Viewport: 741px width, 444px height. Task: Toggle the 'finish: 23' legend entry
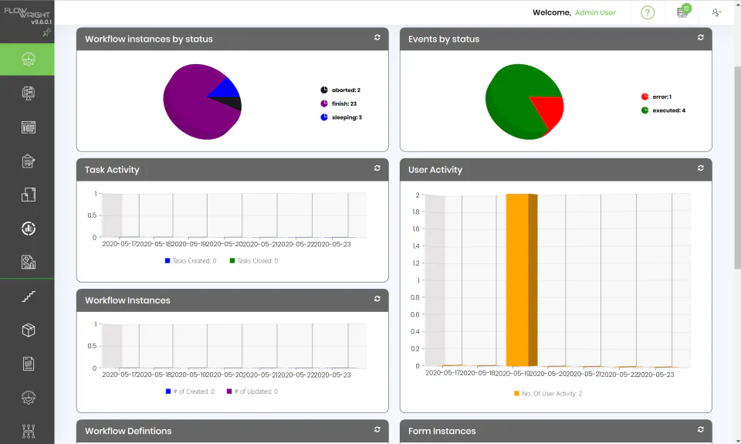pos(338,103)
